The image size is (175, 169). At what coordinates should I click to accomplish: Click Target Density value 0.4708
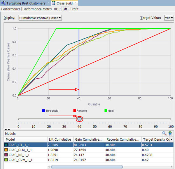[x=147, y=155]
